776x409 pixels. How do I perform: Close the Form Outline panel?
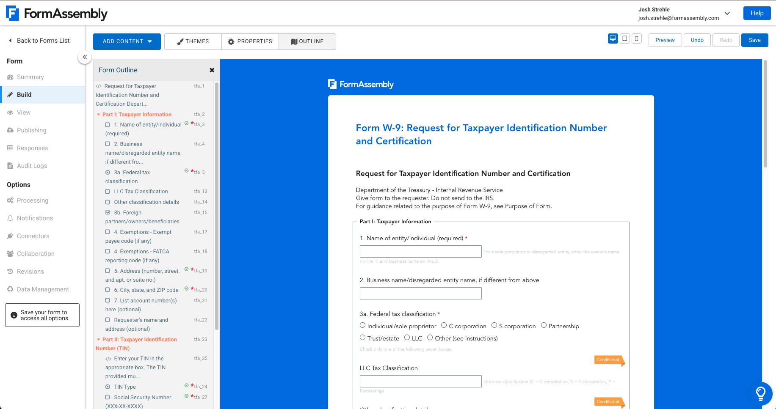pos(212,70)
